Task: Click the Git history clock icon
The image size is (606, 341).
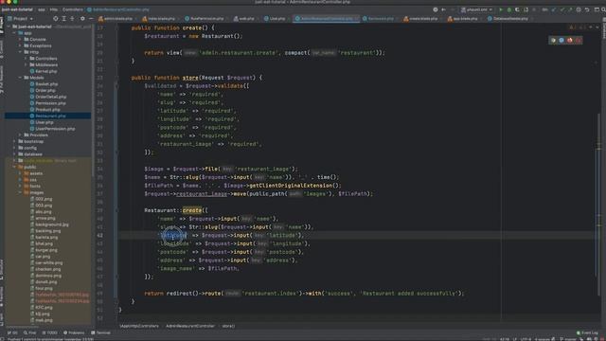Action: (579, 9)
